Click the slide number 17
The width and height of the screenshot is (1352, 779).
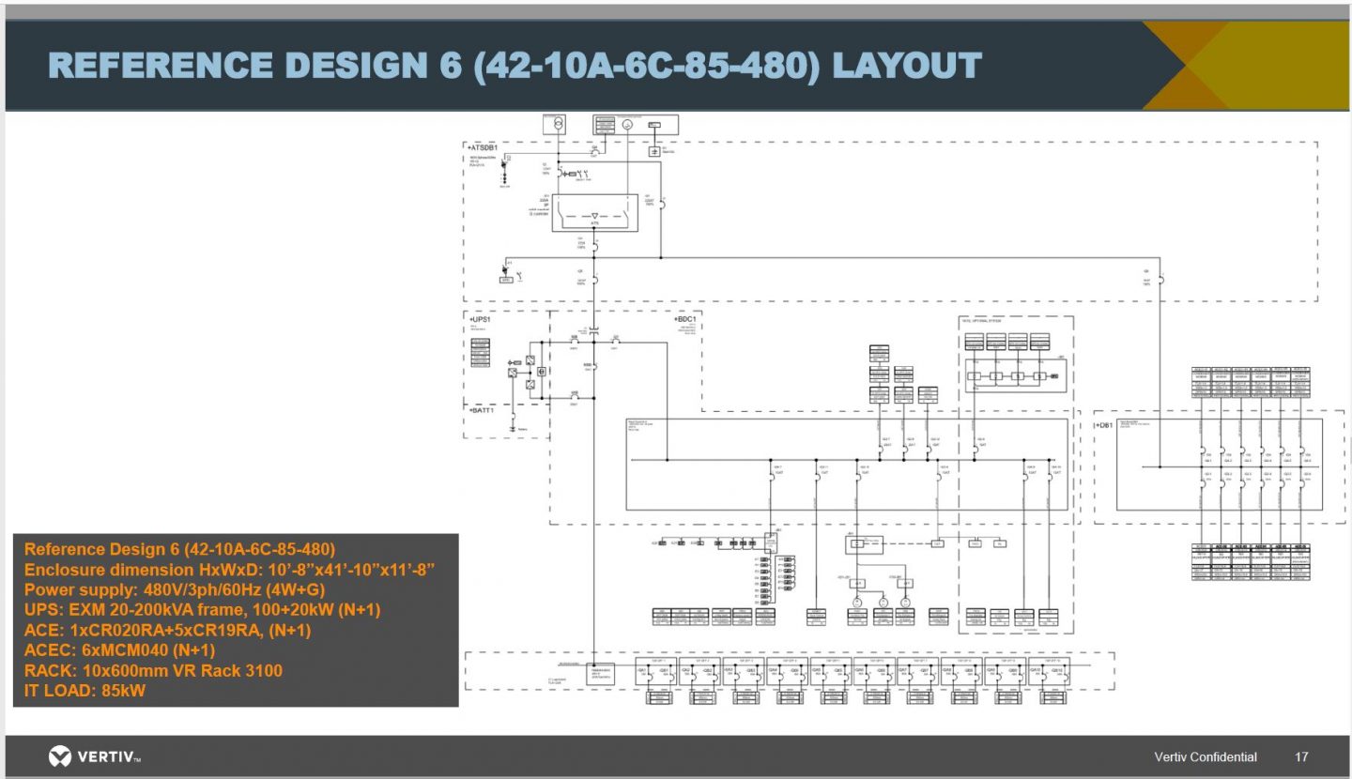[1300, 756]
